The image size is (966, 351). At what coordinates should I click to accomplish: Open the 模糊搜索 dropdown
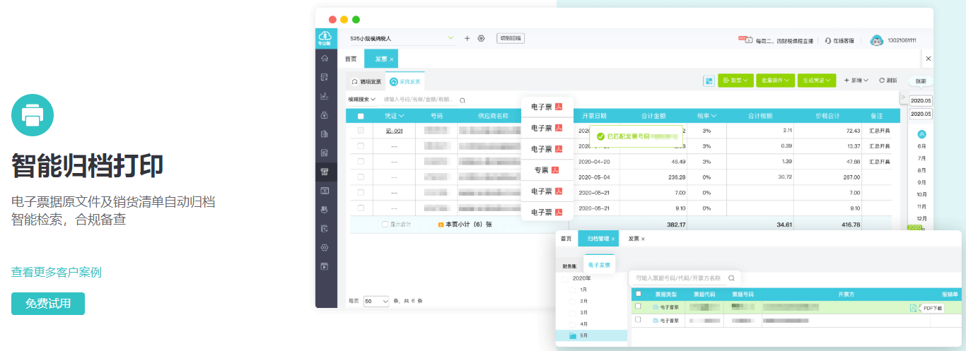(x=361, y=100)
